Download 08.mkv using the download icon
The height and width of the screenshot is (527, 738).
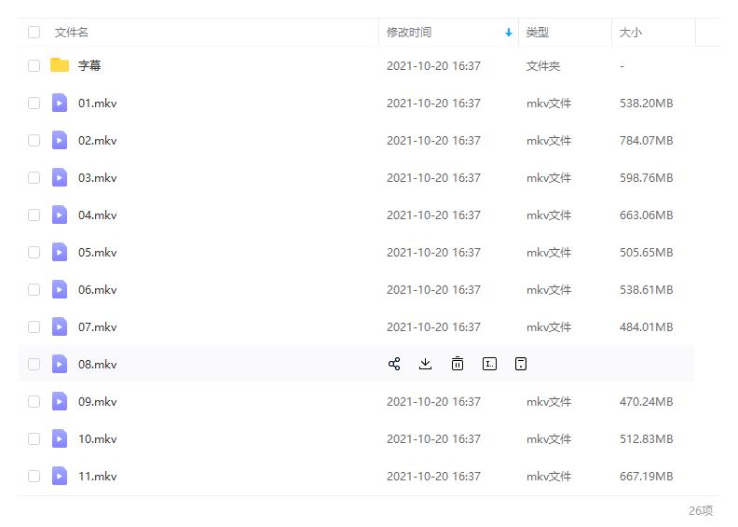point(426,364)
